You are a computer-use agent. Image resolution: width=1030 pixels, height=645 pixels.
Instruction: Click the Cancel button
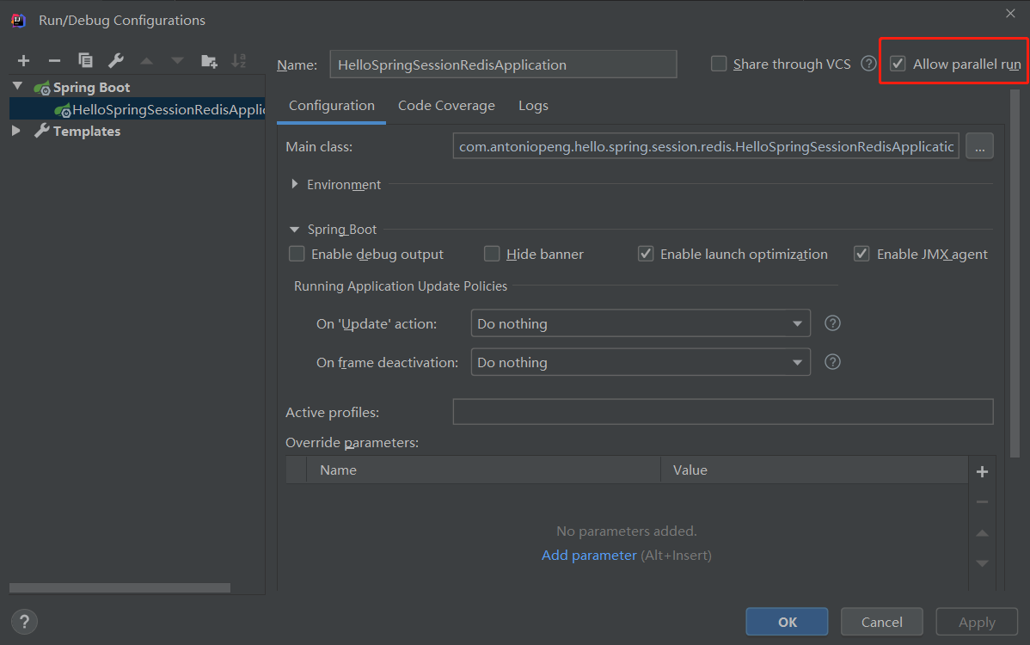tap(881, 622)
